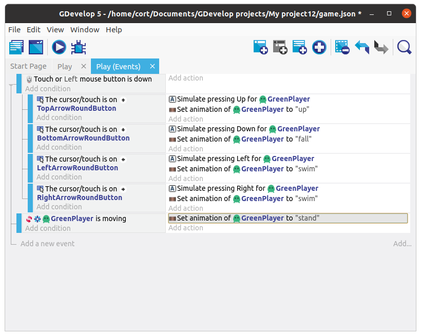Collapse the mouse button down event tree
This screenshot has width=421, height=336.
(x=11, y=85)
